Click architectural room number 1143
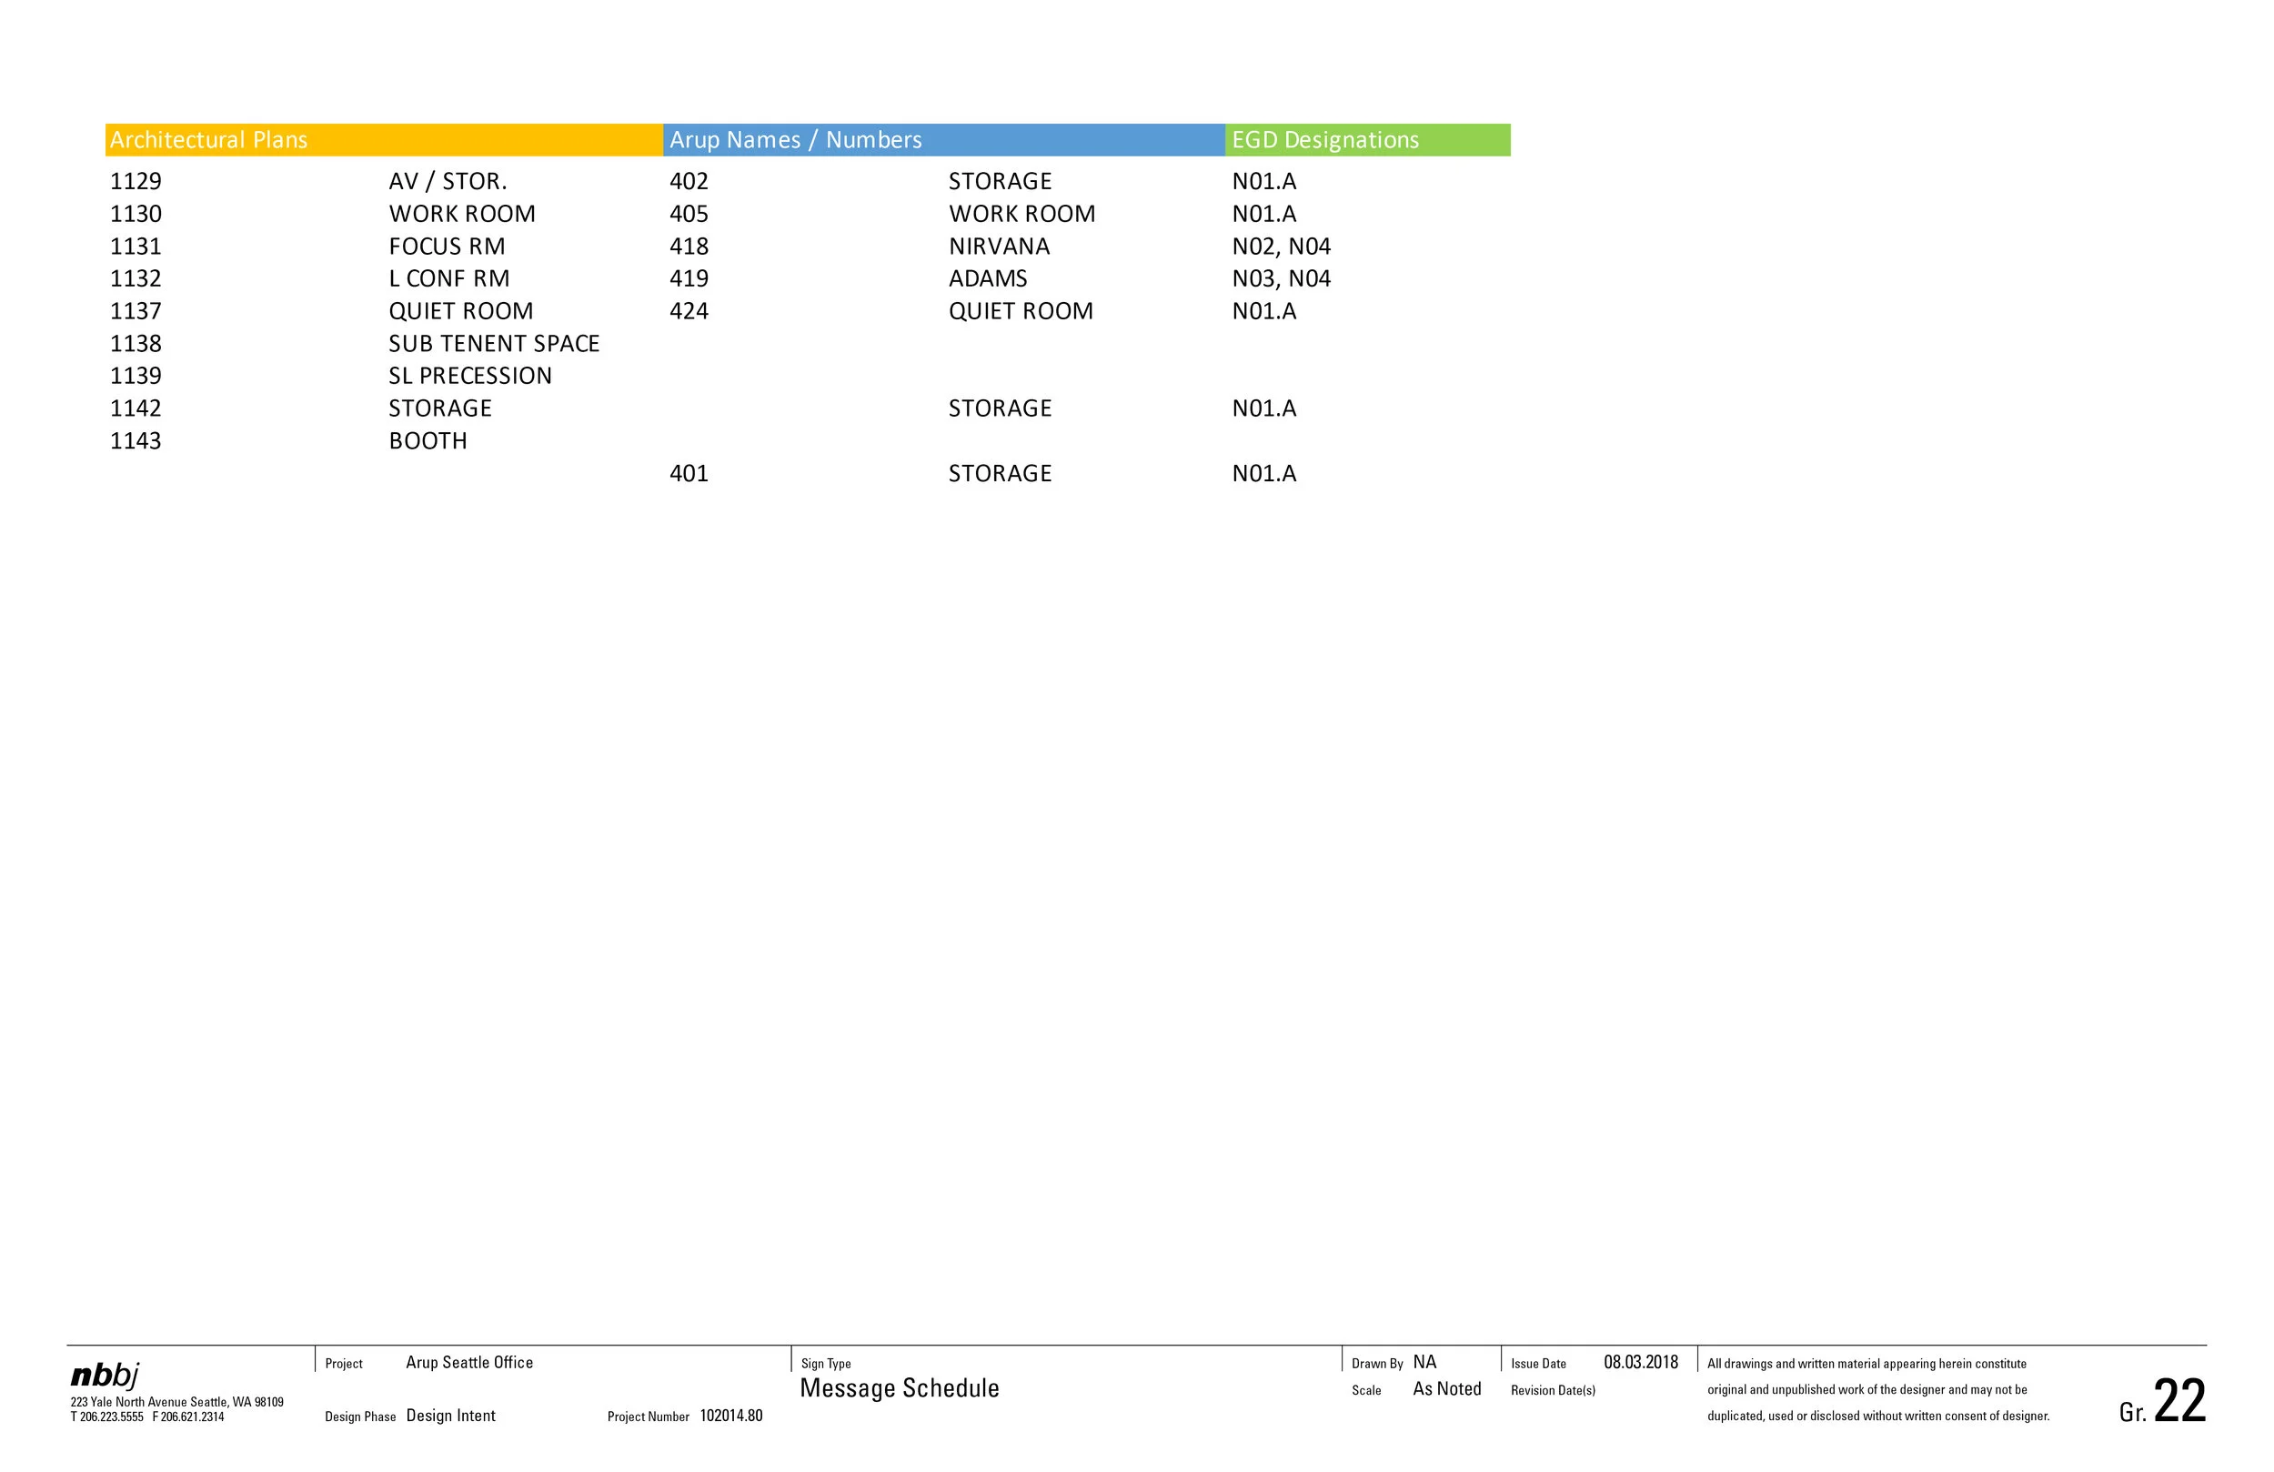The image size is (2274, 1472). 136,441
